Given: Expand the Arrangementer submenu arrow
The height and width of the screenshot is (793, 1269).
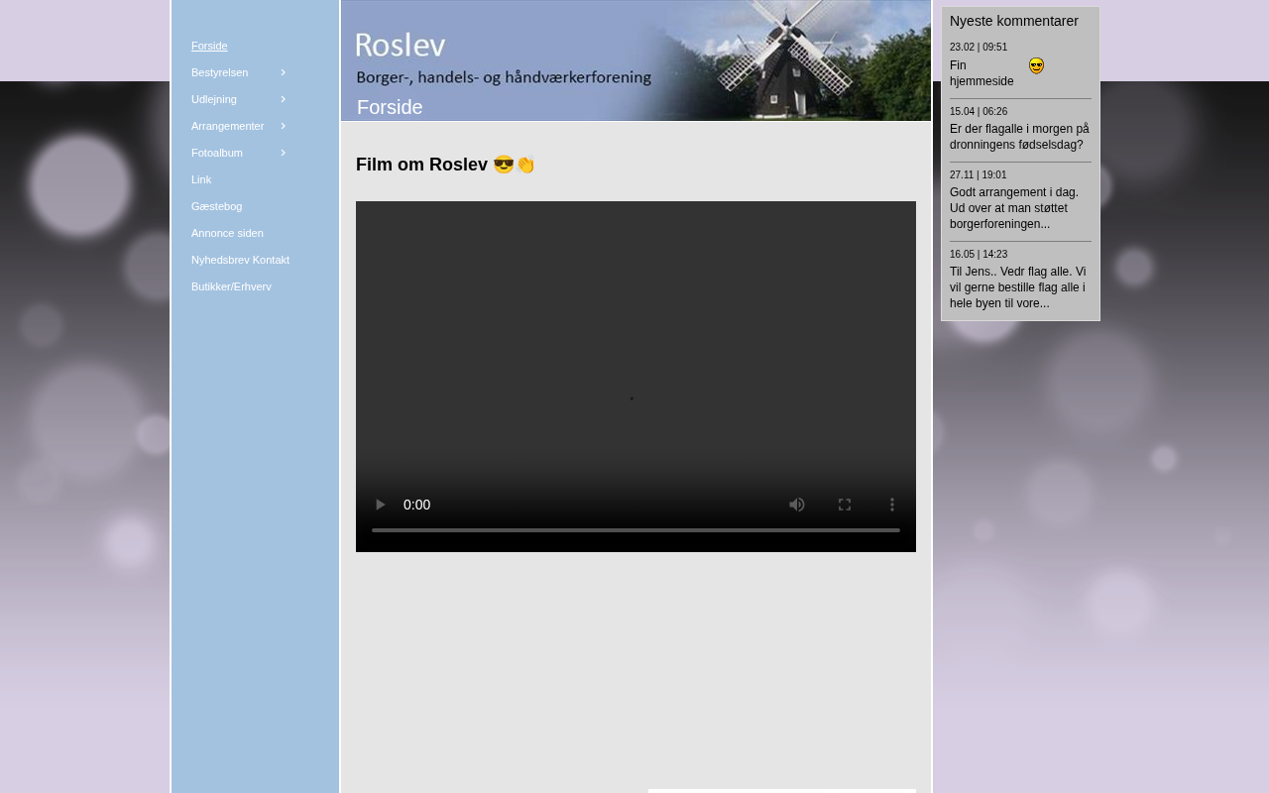Looking at the screenshot, I should point(284,126).
